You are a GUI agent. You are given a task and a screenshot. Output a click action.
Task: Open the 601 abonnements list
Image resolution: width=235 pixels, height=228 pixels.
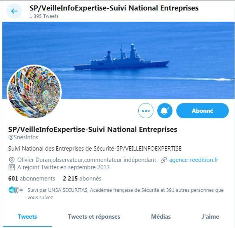[x=31, y=179]
